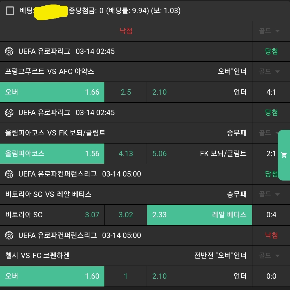This screenshot has height=290, width=290.
Task: Tick the bet slip checkbox at top
Action: pos(10,11)
